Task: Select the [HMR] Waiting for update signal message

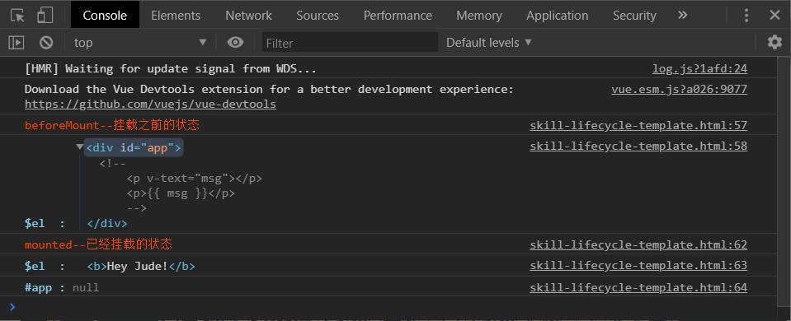Action: 171,68
